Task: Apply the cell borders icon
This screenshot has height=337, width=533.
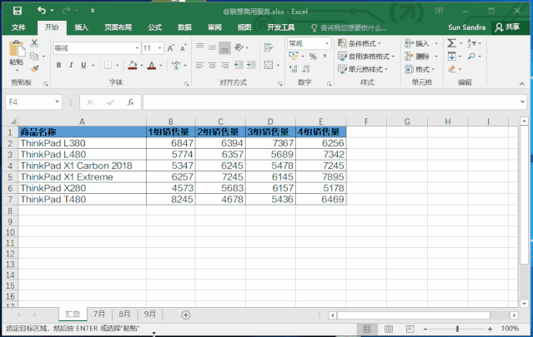Action: point(108,65)
